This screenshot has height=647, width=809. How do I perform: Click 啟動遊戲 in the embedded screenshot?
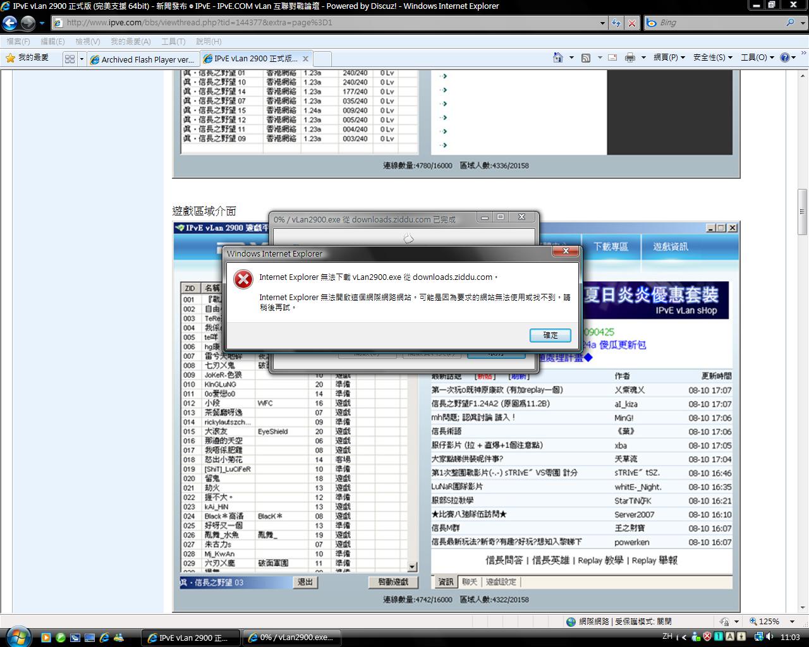[393, 582]
